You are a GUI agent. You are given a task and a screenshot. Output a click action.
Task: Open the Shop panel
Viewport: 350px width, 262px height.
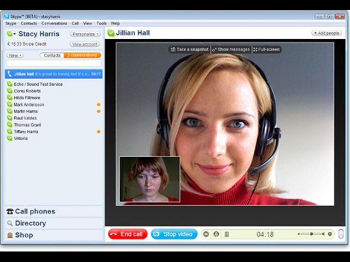pos(54,235)
